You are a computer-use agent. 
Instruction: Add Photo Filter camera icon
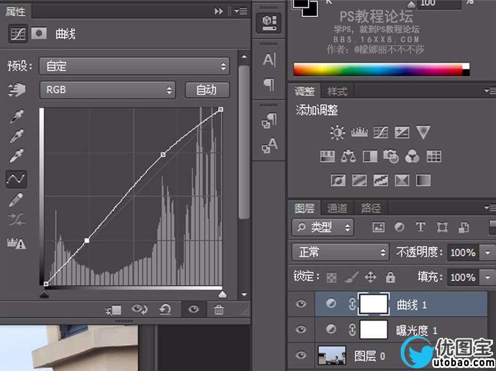[391, 156]
